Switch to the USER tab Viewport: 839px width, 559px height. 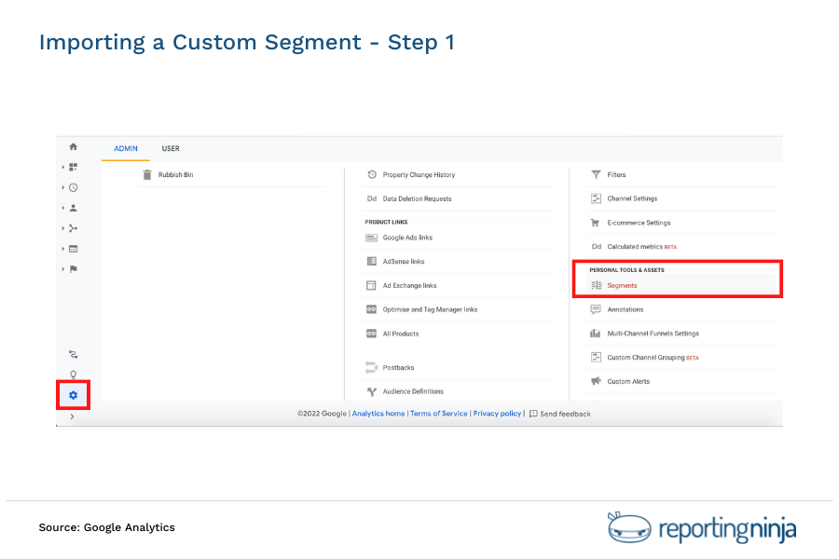[171, 148]
